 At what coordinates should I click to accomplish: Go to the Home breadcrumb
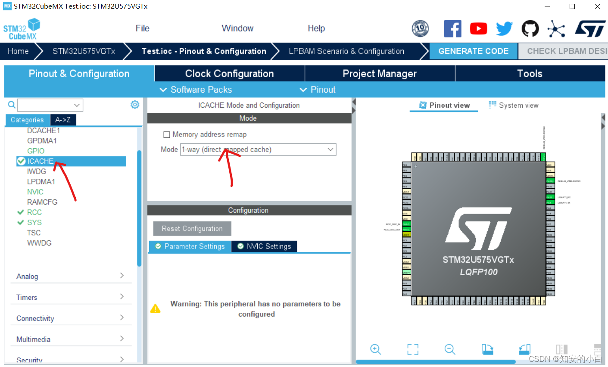18,51
